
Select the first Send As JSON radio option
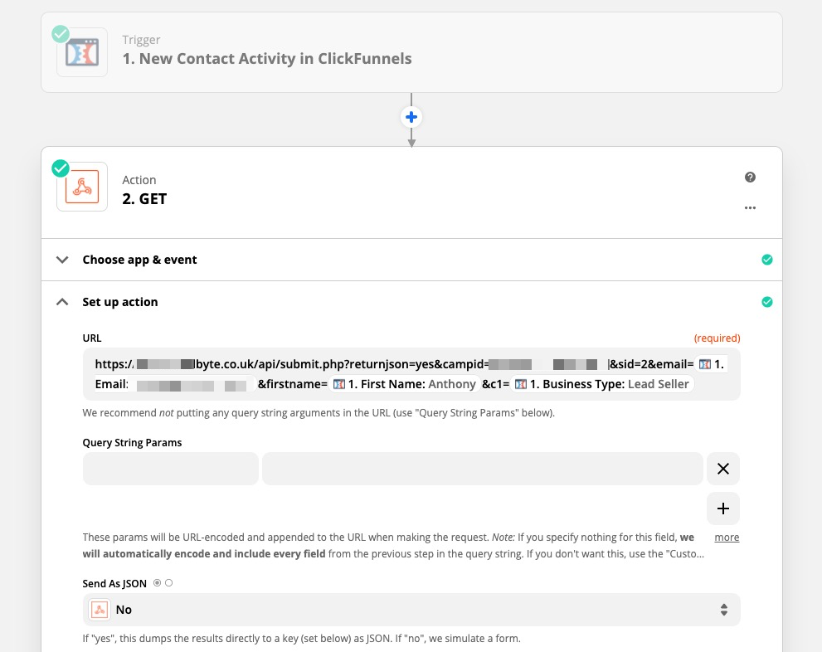[x=158, y=583]
